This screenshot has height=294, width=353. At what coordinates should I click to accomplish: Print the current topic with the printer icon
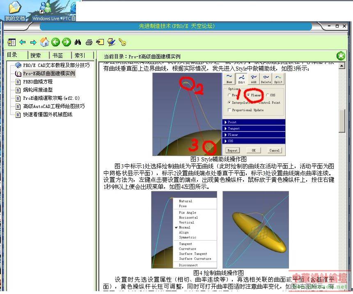[89, 42]
